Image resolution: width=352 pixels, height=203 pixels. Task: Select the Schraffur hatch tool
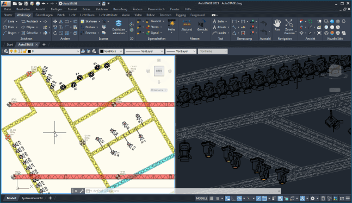29,33
